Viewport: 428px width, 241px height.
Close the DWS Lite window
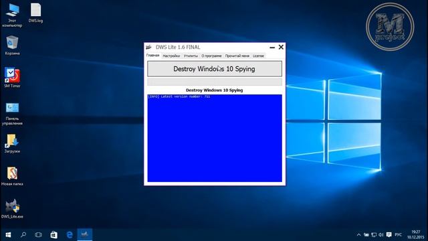coord(281,47)
